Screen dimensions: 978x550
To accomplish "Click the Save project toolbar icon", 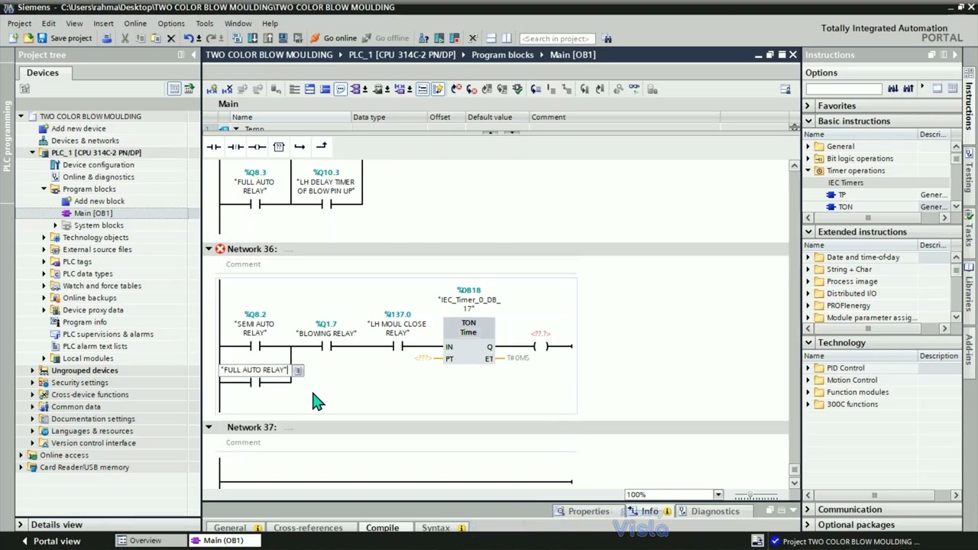I will point(42,38).
